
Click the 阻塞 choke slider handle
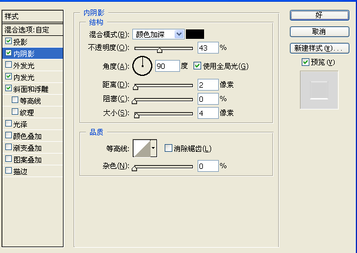(135, 101)
